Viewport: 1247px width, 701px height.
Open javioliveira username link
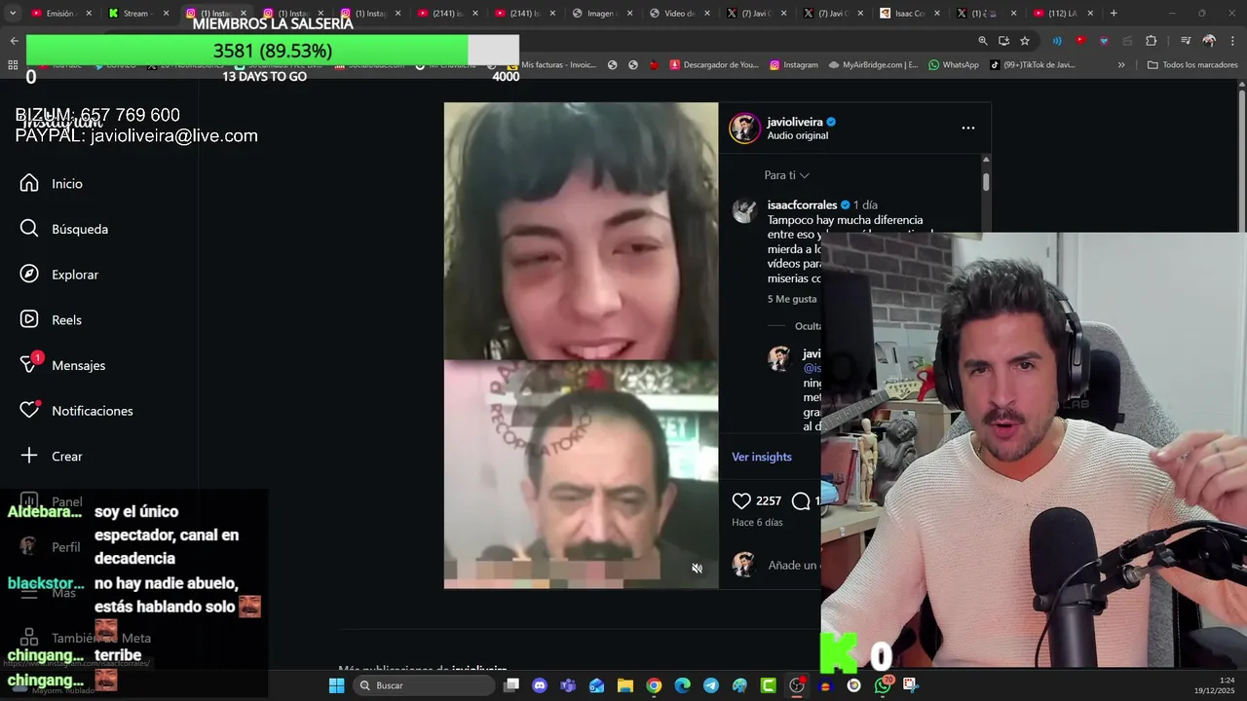pyautogui.click(x=794, y=122)
